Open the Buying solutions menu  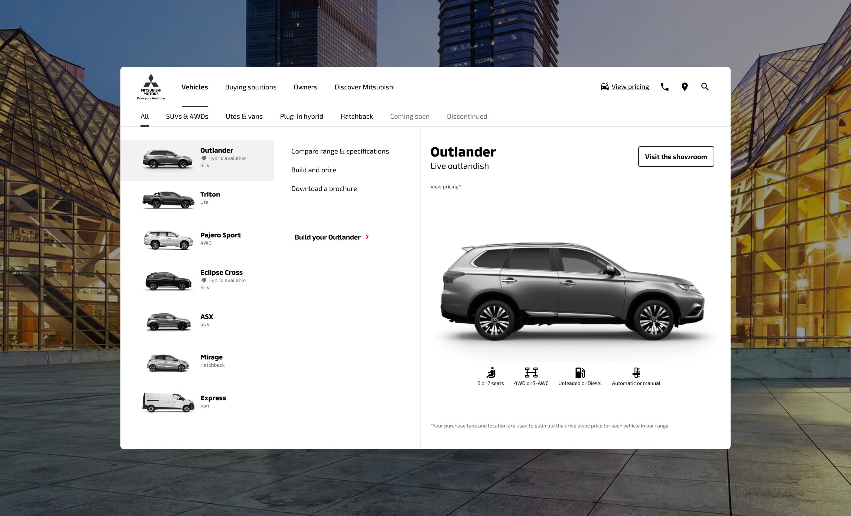point(251,87)
